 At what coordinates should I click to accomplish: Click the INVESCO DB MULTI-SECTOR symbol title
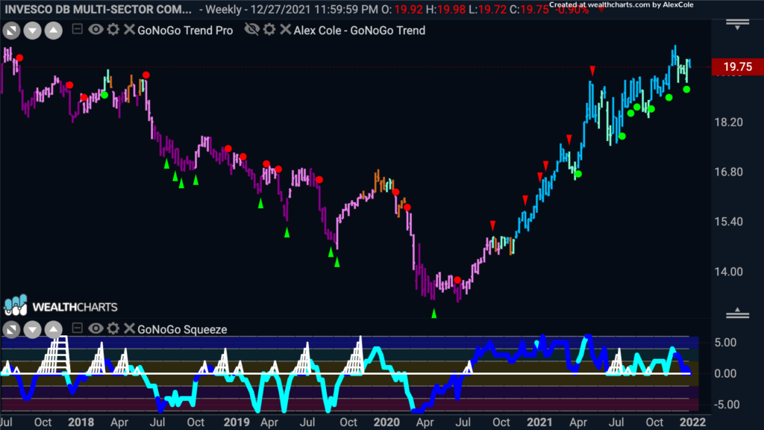click(98, 9)
